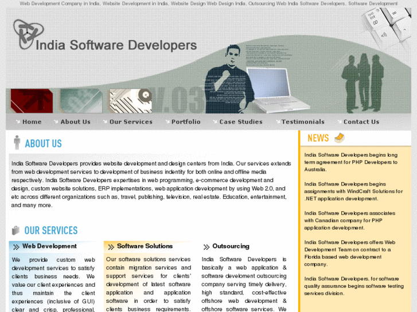Click the arrow bullet before Home
This screenshot has width=417, height=312.
(18, 121)
